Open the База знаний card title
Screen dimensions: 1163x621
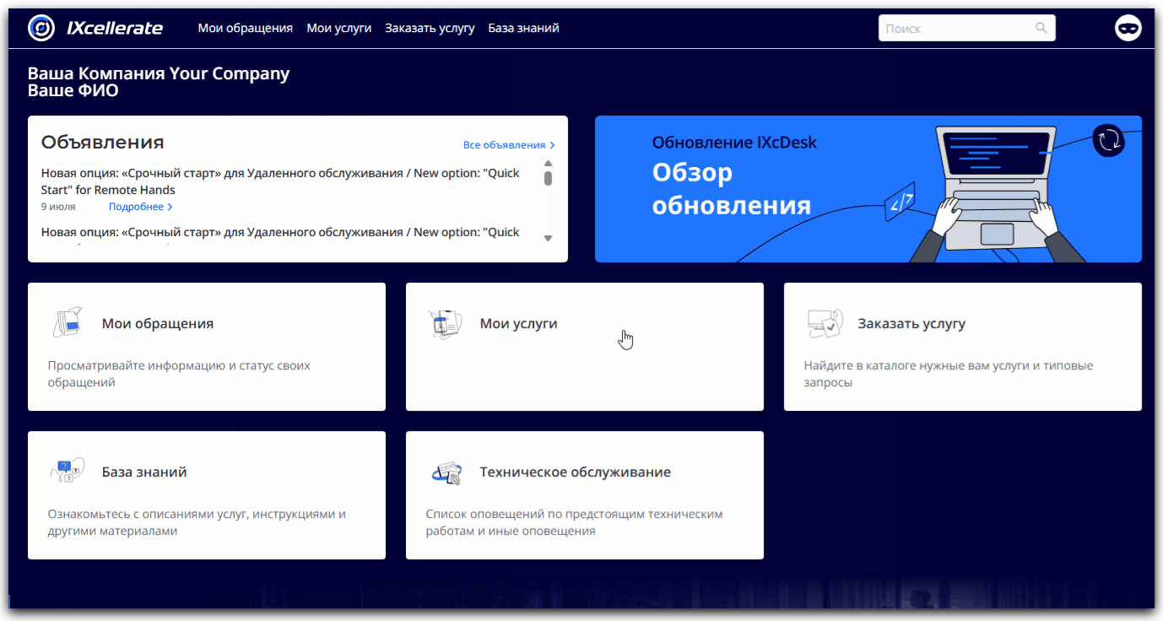(144, 472)
